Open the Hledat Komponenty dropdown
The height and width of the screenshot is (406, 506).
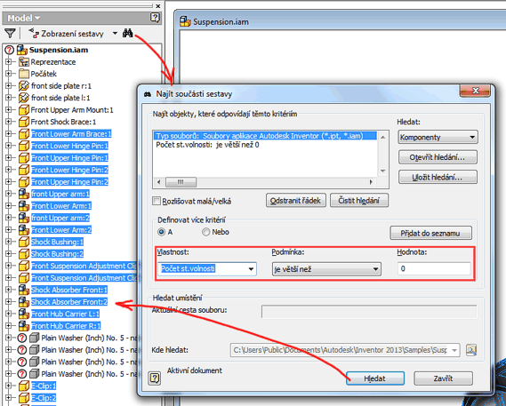pyautogui.click(x=438, y=138)
